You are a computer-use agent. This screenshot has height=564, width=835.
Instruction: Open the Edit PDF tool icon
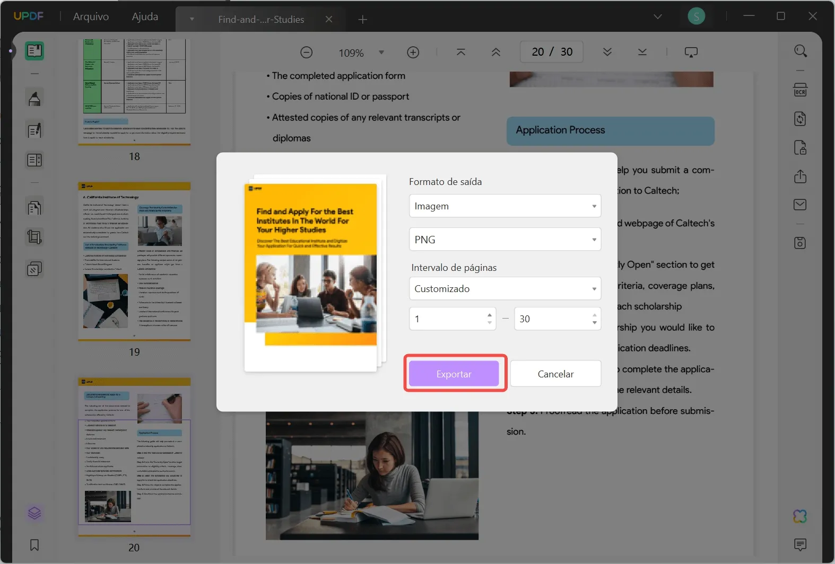click(34, 130)
